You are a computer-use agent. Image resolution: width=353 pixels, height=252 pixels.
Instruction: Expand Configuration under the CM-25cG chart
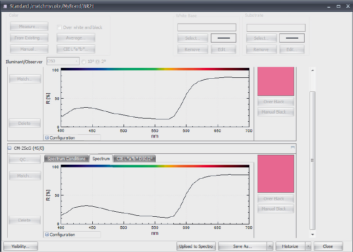tap(47, 234)
